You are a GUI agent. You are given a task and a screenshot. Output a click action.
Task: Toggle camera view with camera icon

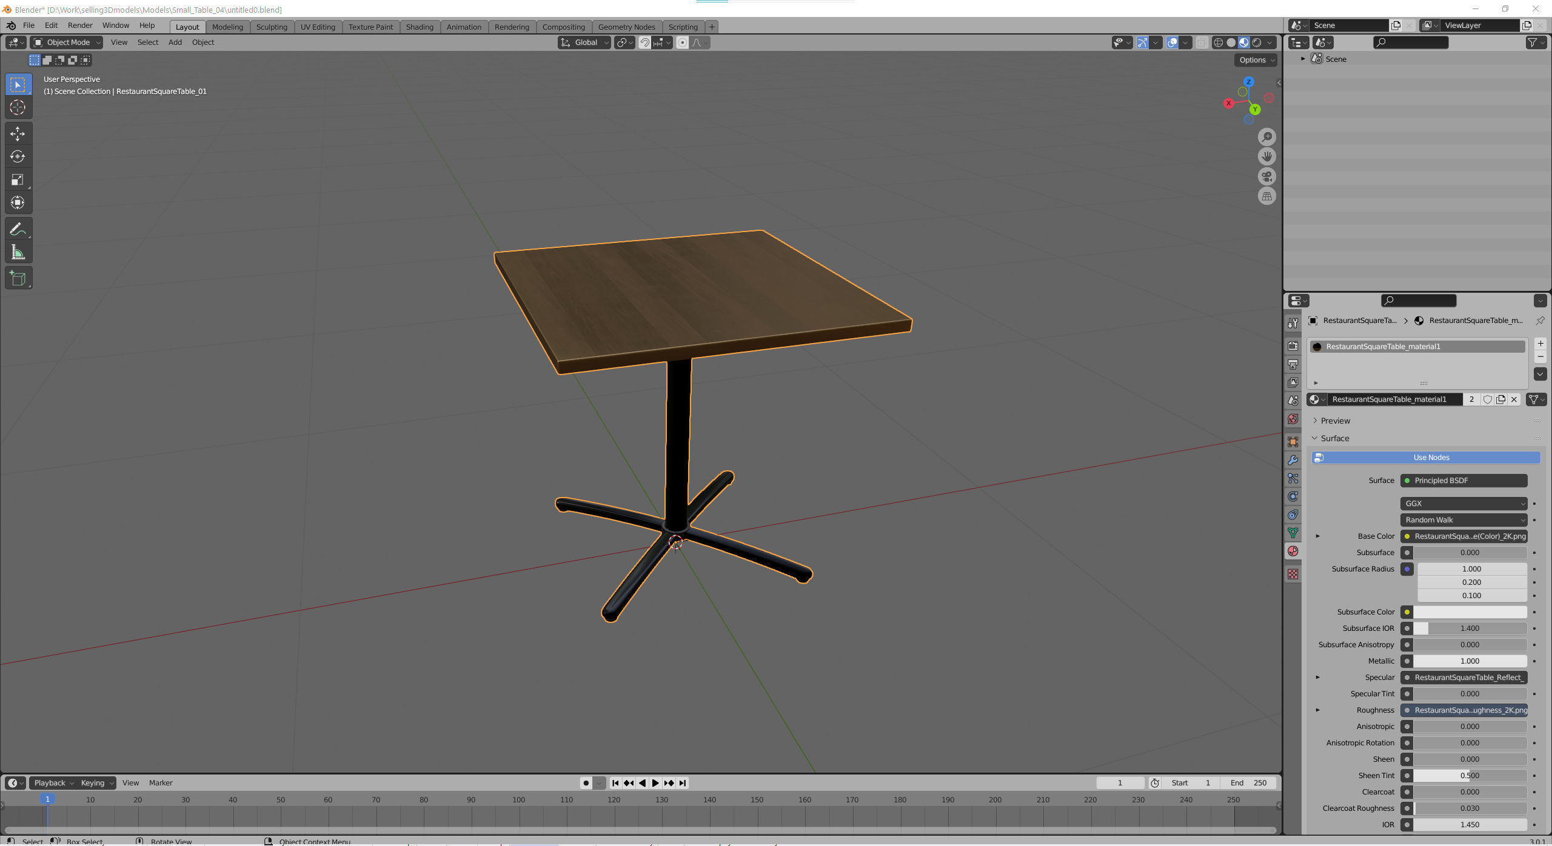(1266, 176)
